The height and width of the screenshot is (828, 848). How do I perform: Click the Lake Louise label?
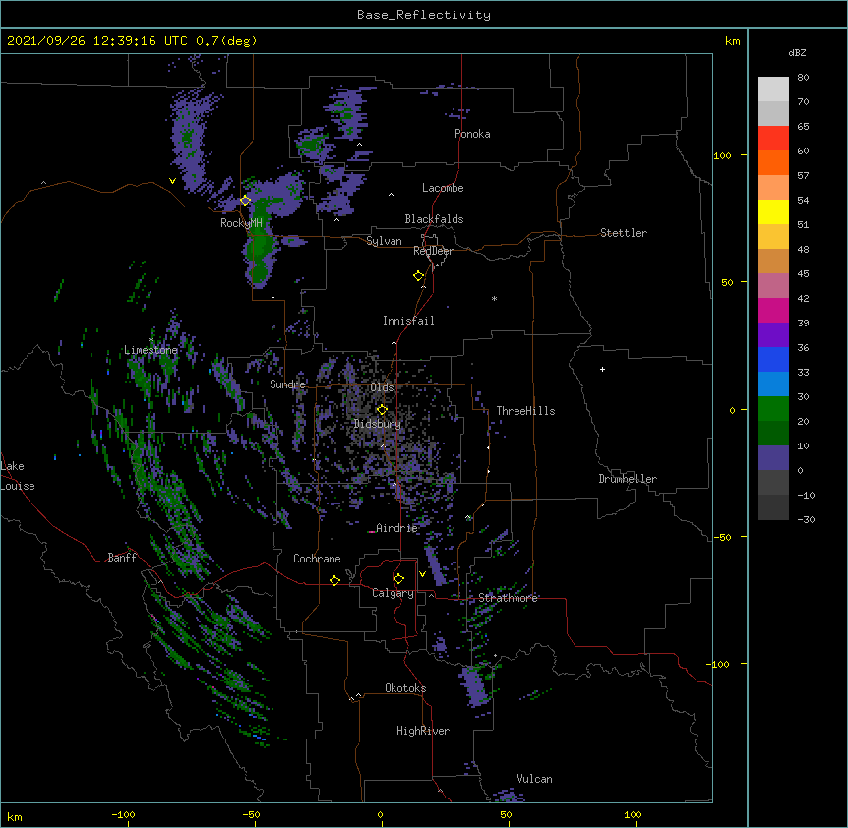[x=18, y=476]
